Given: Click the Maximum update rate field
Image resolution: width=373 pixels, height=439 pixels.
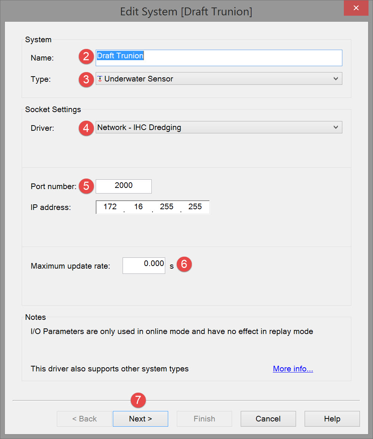Looking at the screenshot, I should coord(144,265).
